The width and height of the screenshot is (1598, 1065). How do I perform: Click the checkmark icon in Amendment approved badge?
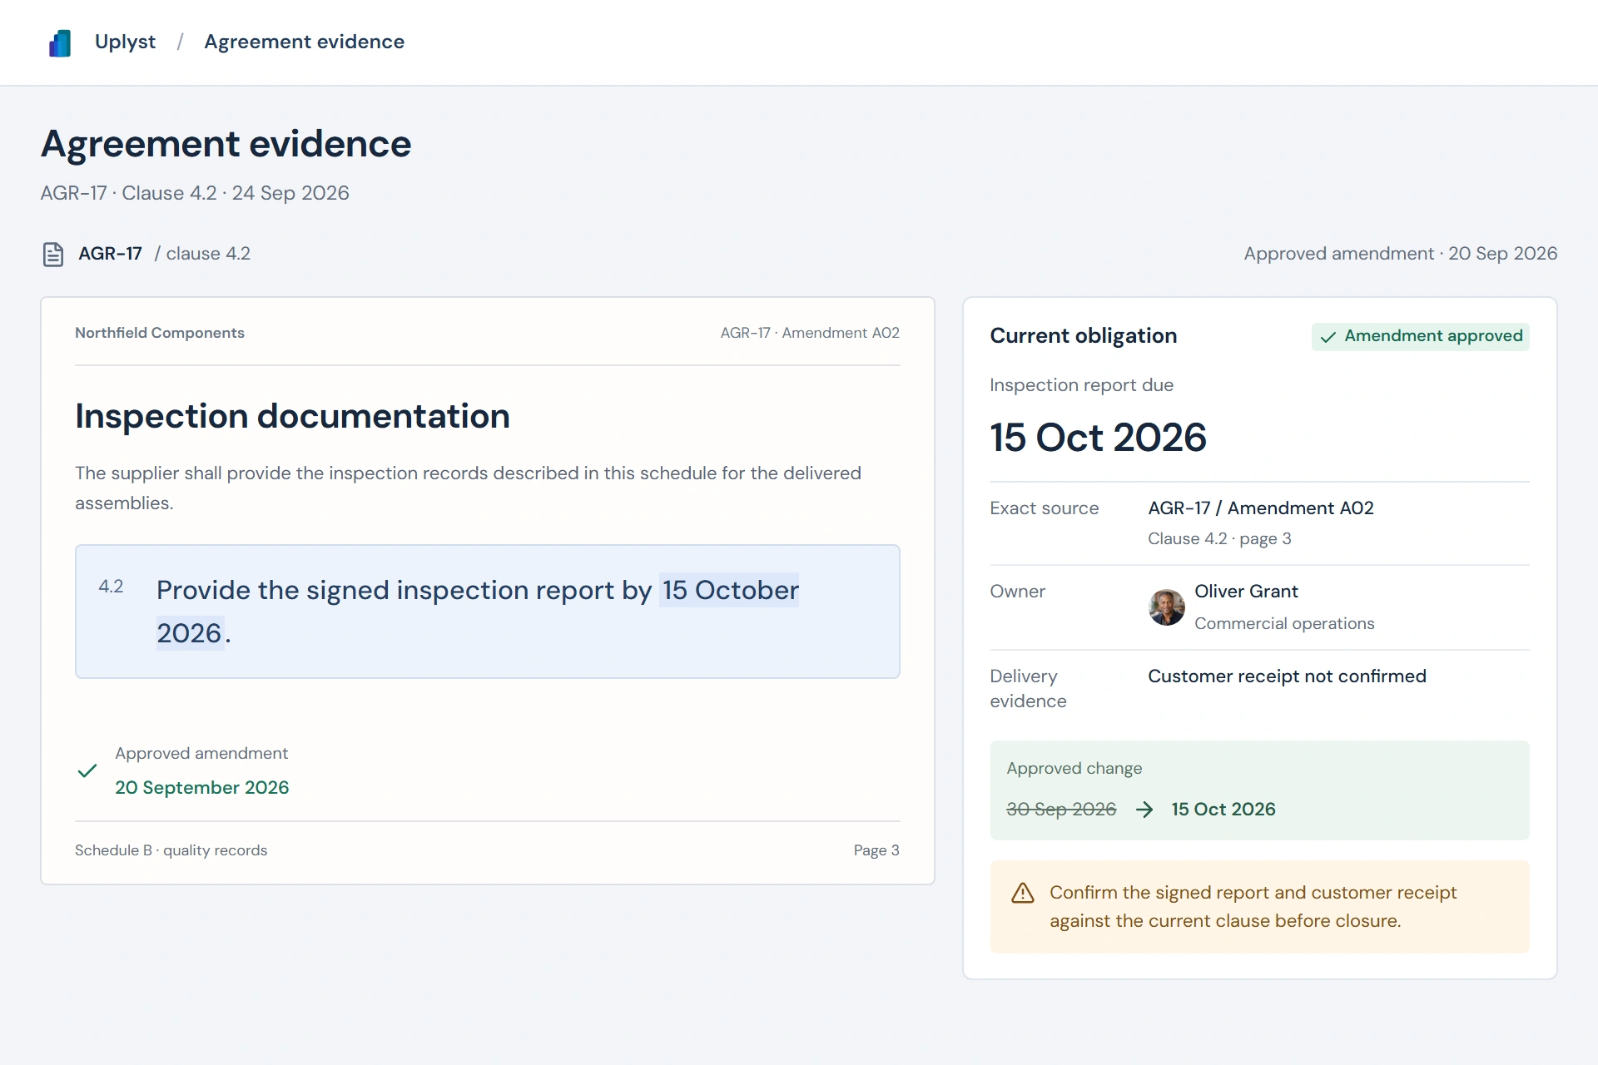point(1328,337)
